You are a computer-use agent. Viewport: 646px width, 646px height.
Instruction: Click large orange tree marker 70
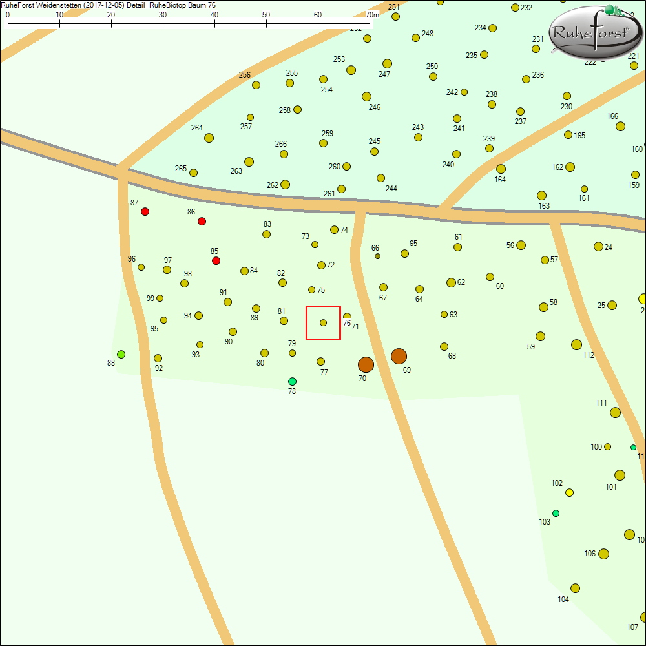(366, 364)
